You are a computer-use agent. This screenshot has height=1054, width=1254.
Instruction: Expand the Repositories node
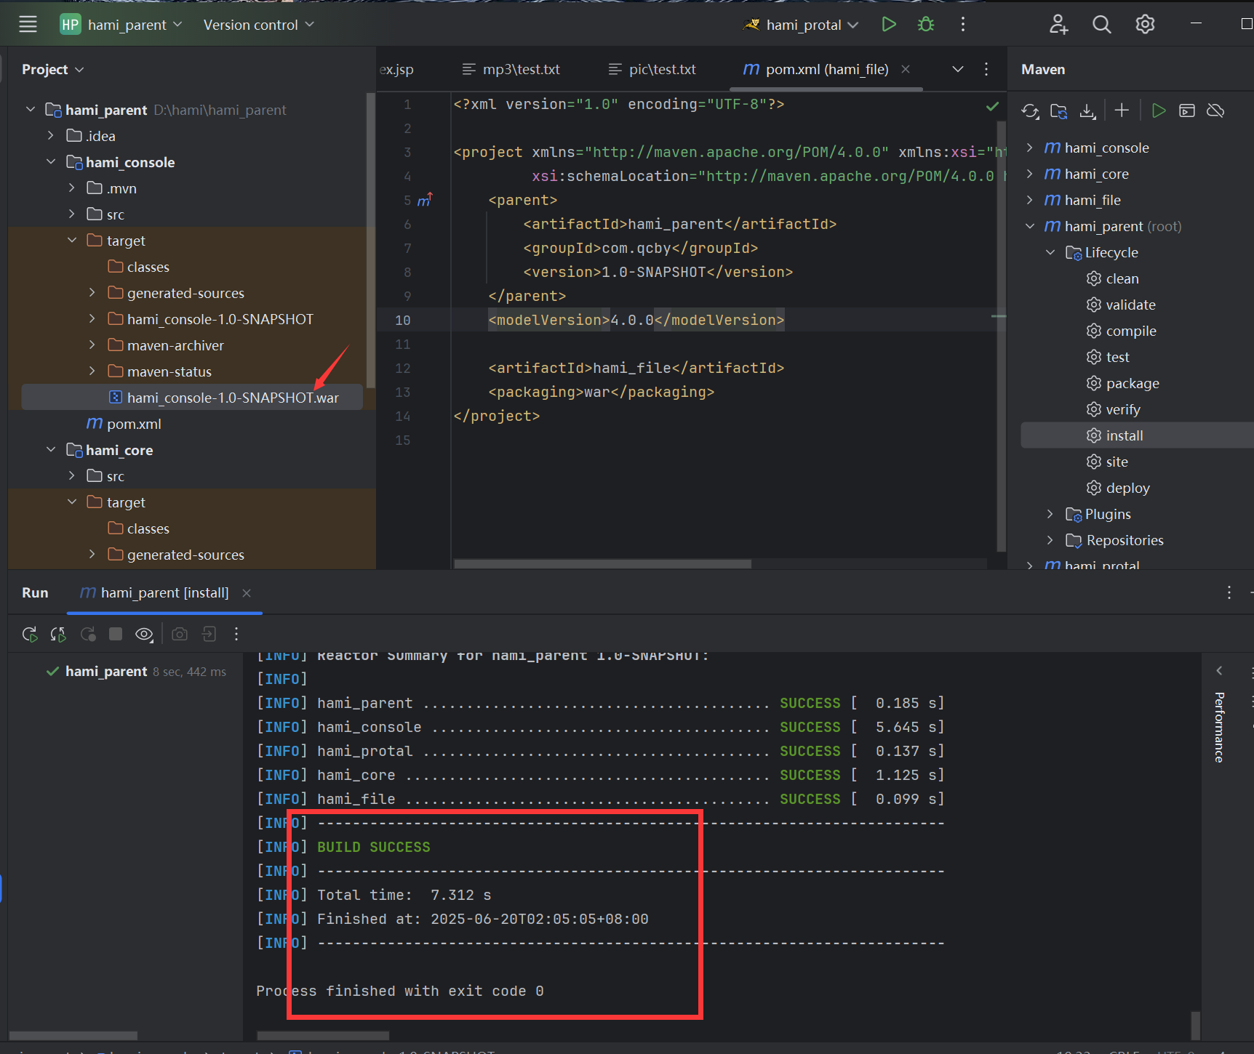1050,540
